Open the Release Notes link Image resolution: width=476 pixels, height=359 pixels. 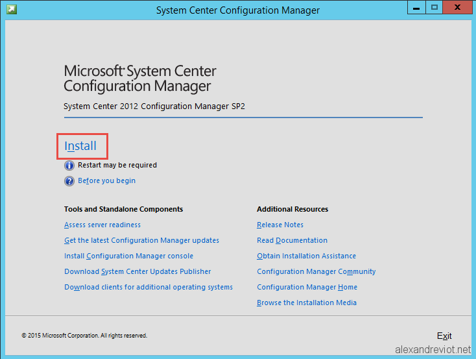click(x=280, y=225)
